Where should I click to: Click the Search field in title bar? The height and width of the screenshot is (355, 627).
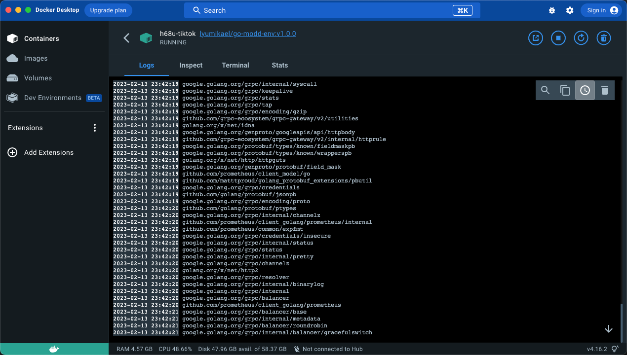point(332,10)
